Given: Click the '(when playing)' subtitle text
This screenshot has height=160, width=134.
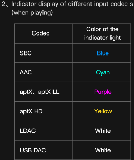Looking at the screenshot, I should [32, 13].
